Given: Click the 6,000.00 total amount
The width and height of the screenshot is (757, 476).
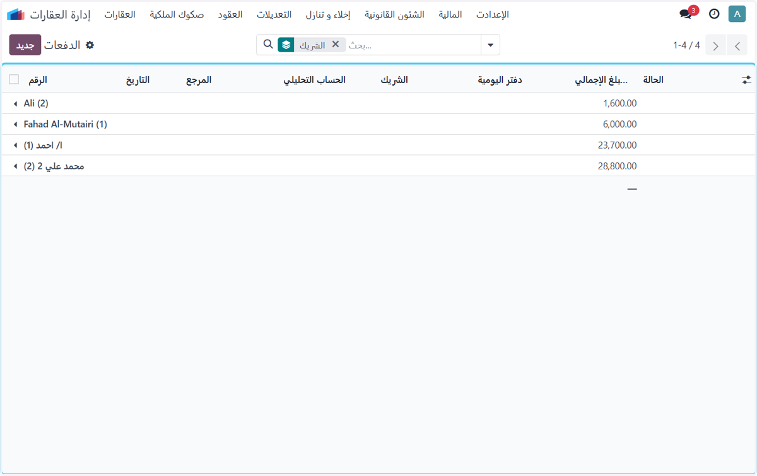Looking at the screenshot, I should pos(620,124).
